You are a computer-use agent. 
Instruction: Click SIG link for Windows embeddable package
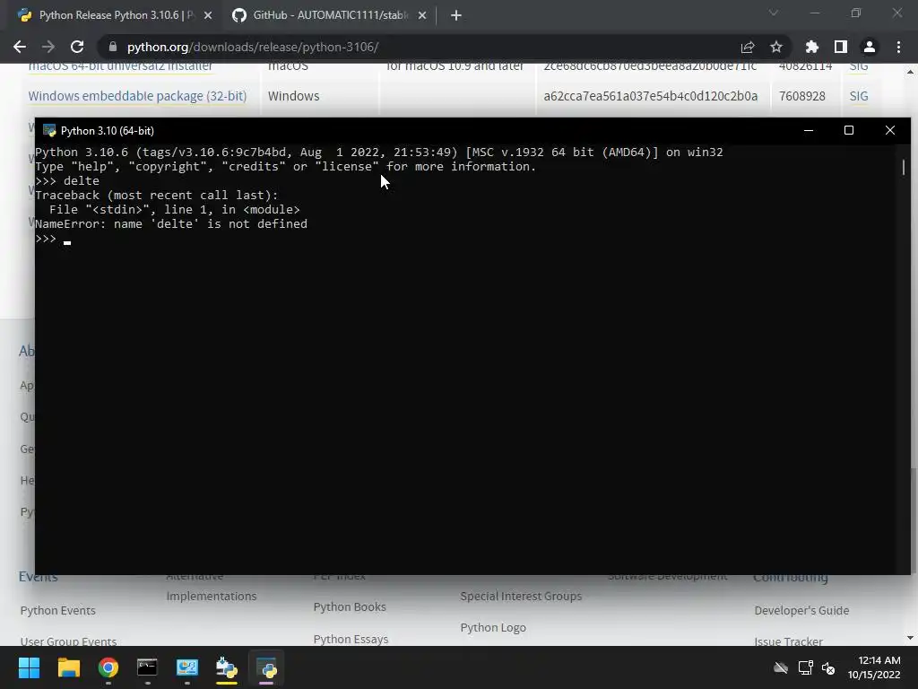858,96
